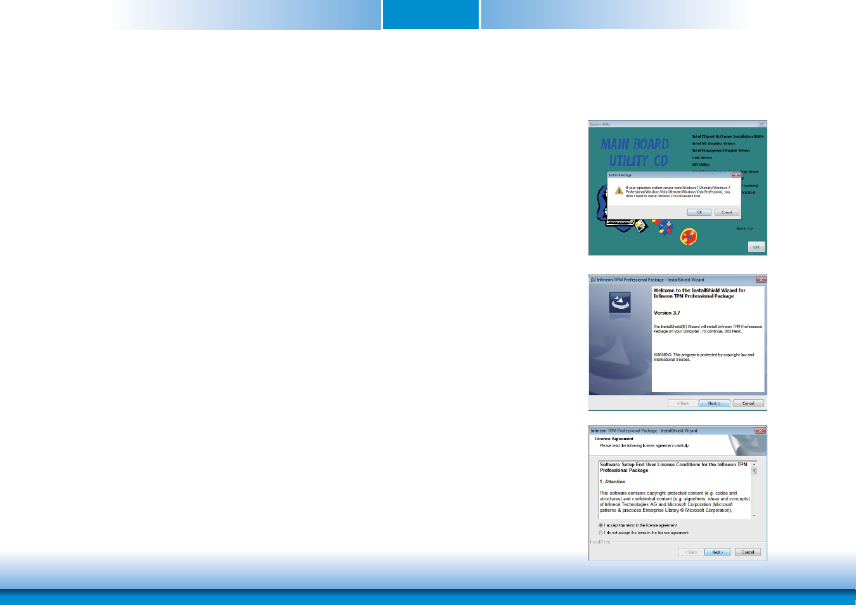The image size is (856, 605).
Task: Close the Install Message dialog
Action: tap(736, 175)
